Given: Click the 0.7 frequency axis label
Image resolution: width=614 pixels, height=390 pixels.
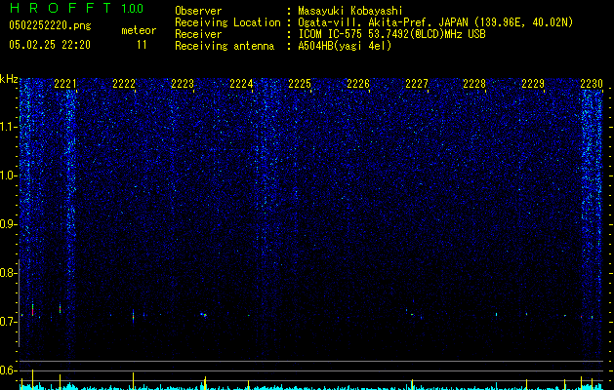Looking at the screenshot, I should 8,322.
